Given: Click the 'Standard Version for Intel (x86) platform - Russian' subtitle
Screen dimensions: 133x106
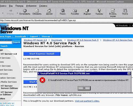Looking at the screenshot, I should [x=53, y=46].
